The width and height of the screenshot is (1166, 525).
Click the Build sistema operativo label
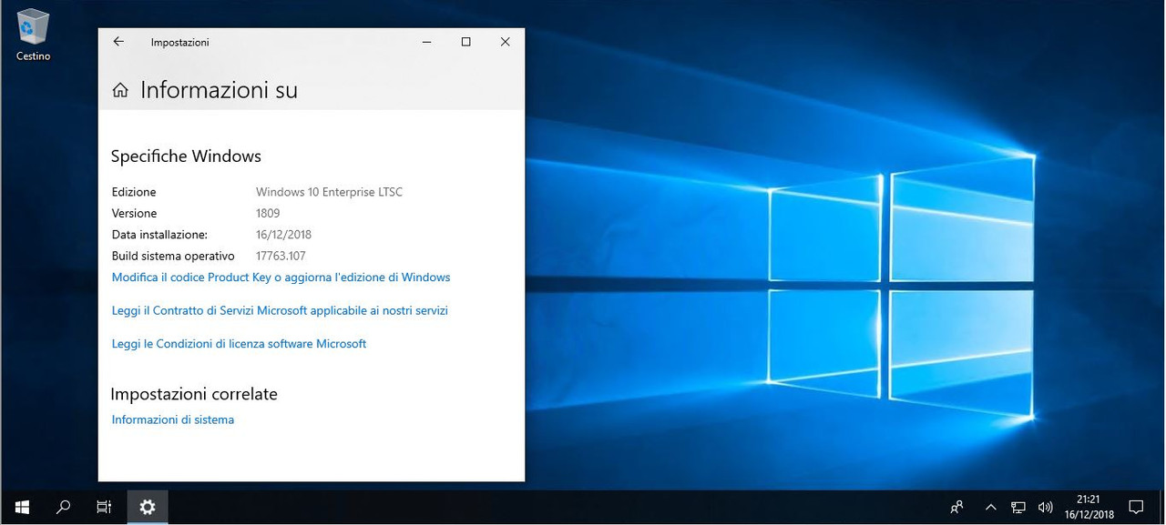pyautogui.click(x=173, y=257)
